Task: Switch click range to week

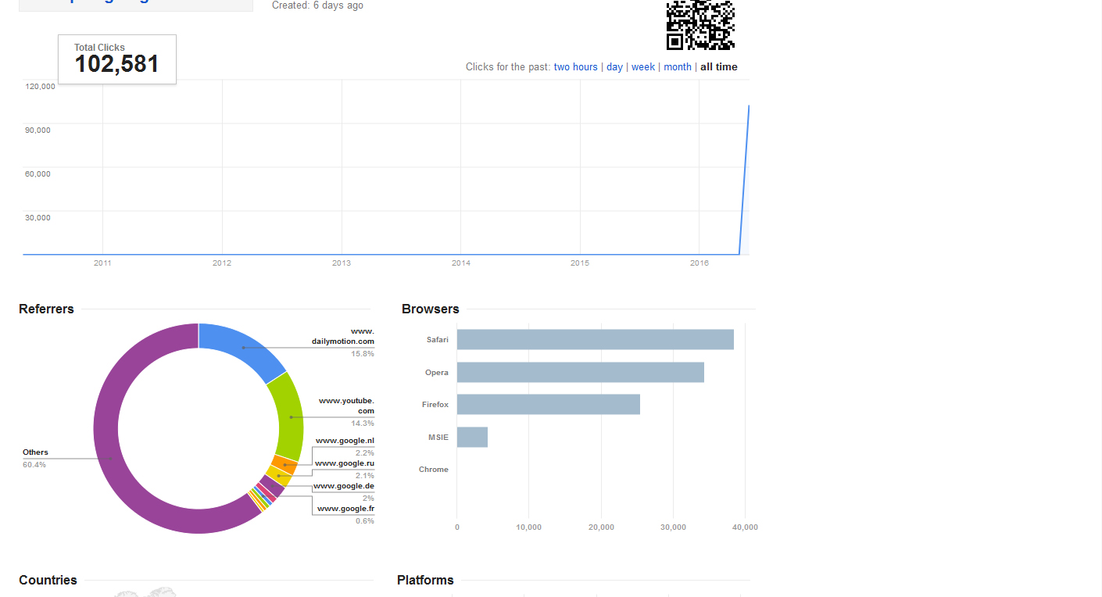Action: coord(643,67)
